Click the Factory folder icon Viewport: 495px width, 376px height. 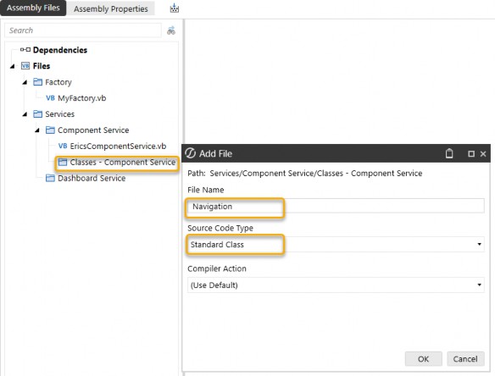pyautogui.click(x=37, y=82)
